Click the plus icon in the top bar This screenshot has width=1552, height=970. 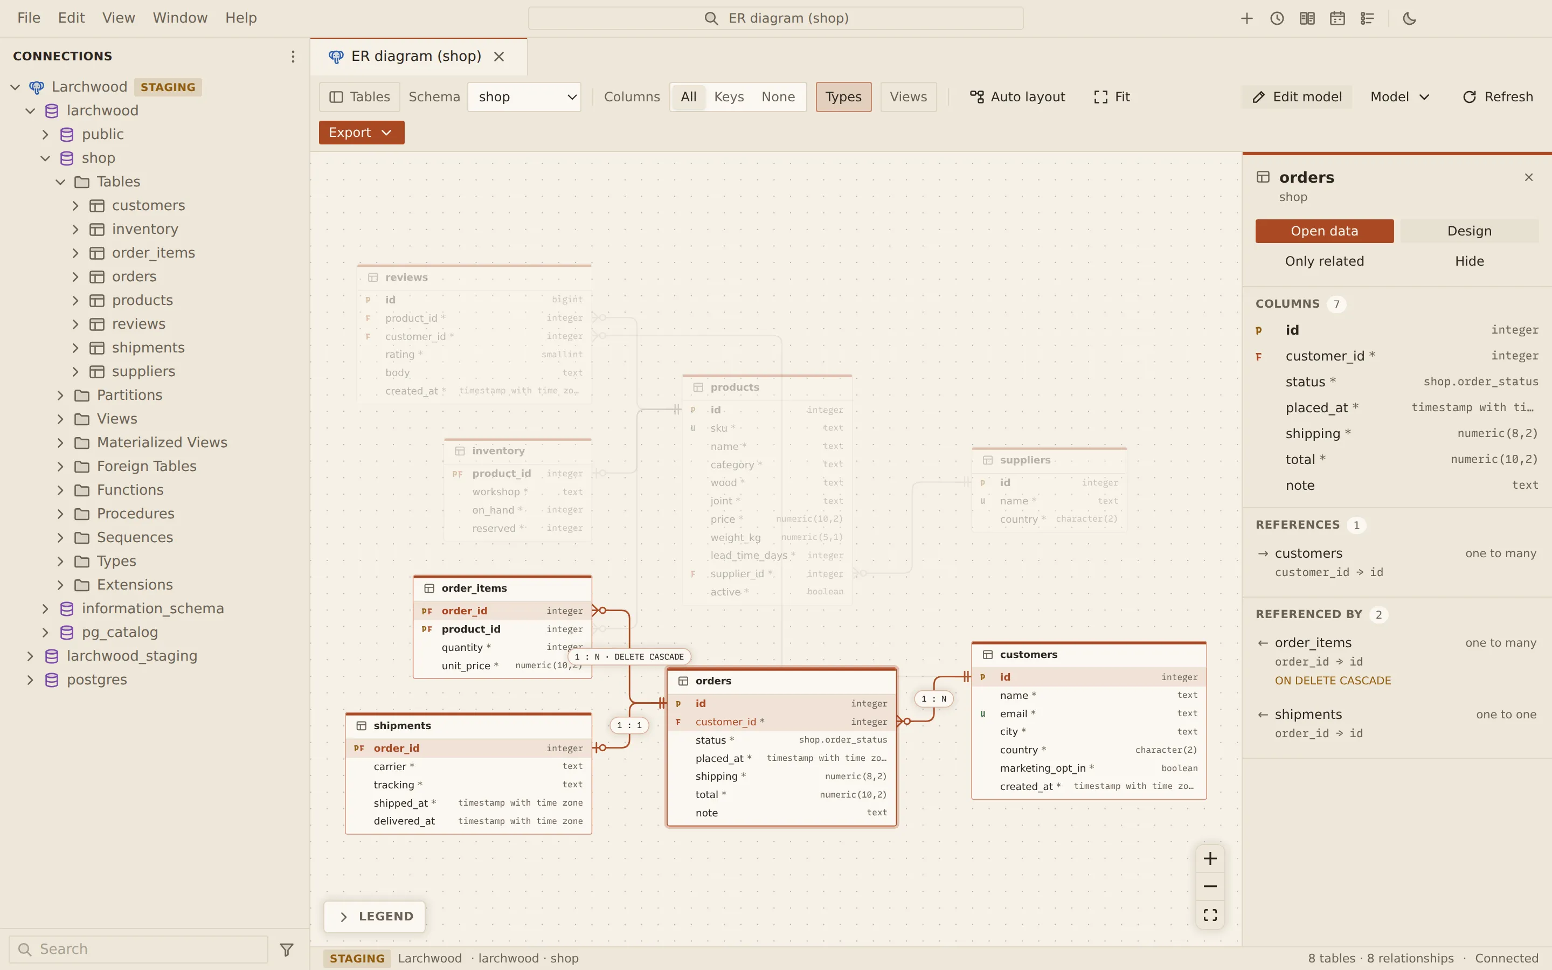[1247, 19]
